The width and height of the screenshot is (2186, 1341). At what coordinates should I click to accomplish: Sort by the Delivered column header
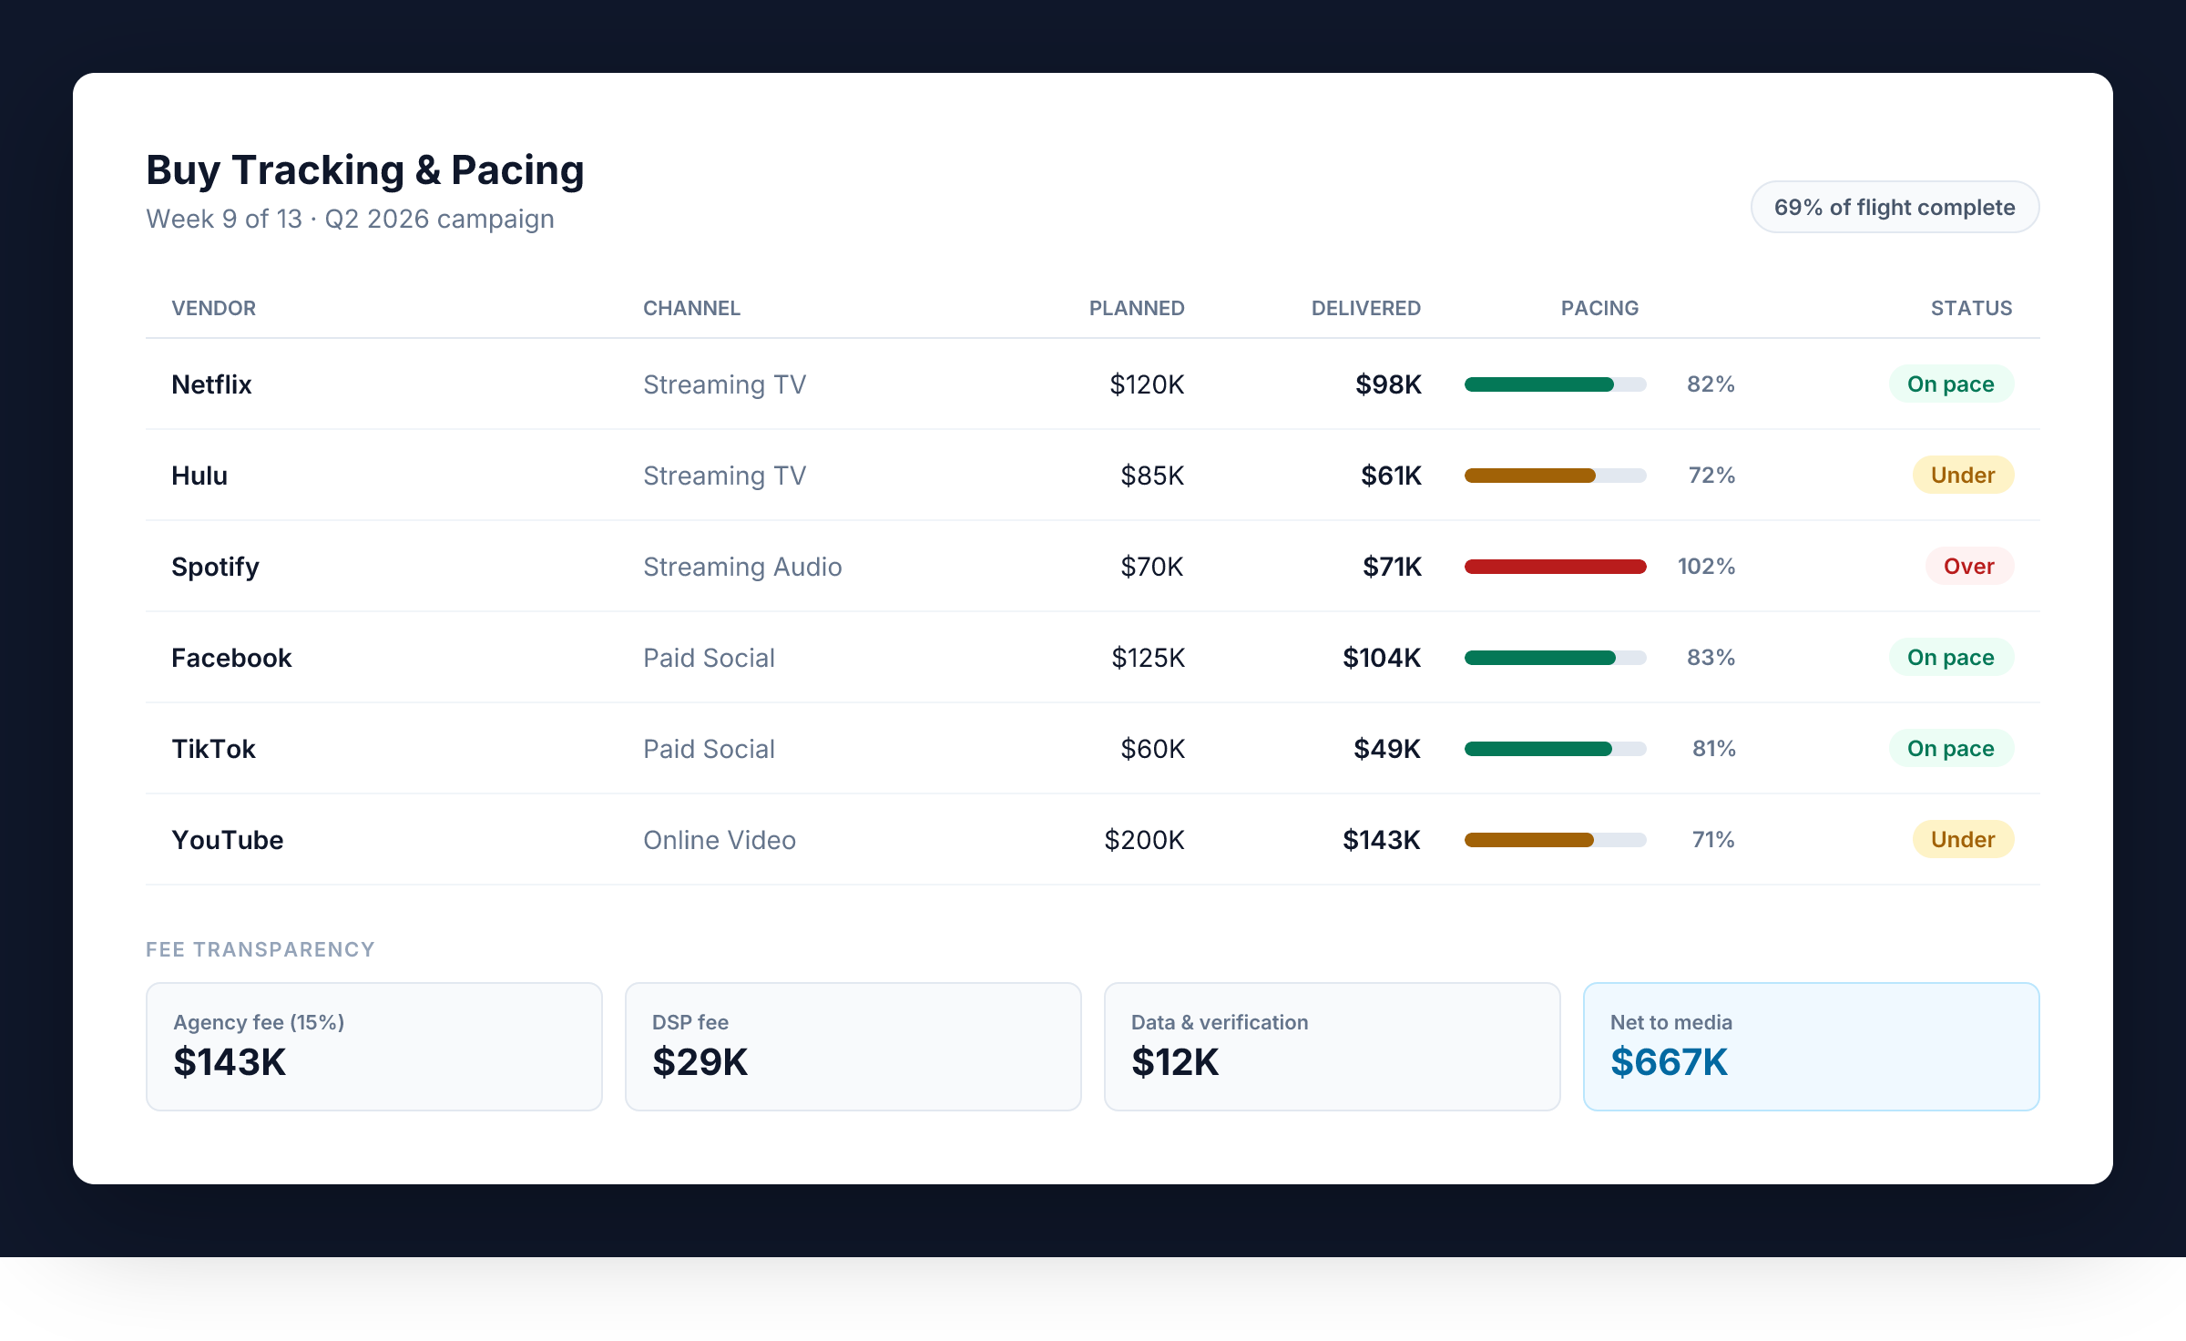pyautogui.click(x=1365, y=309)
